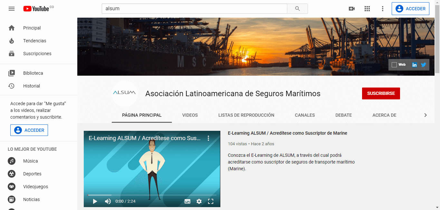Viewport: 440px width, 210px height.
Task: Click the Principal sidebar label
Action: click(32, 28)
